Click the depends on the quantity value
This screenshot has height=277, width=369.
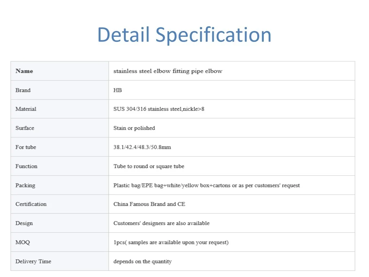[x=142, y=261]
